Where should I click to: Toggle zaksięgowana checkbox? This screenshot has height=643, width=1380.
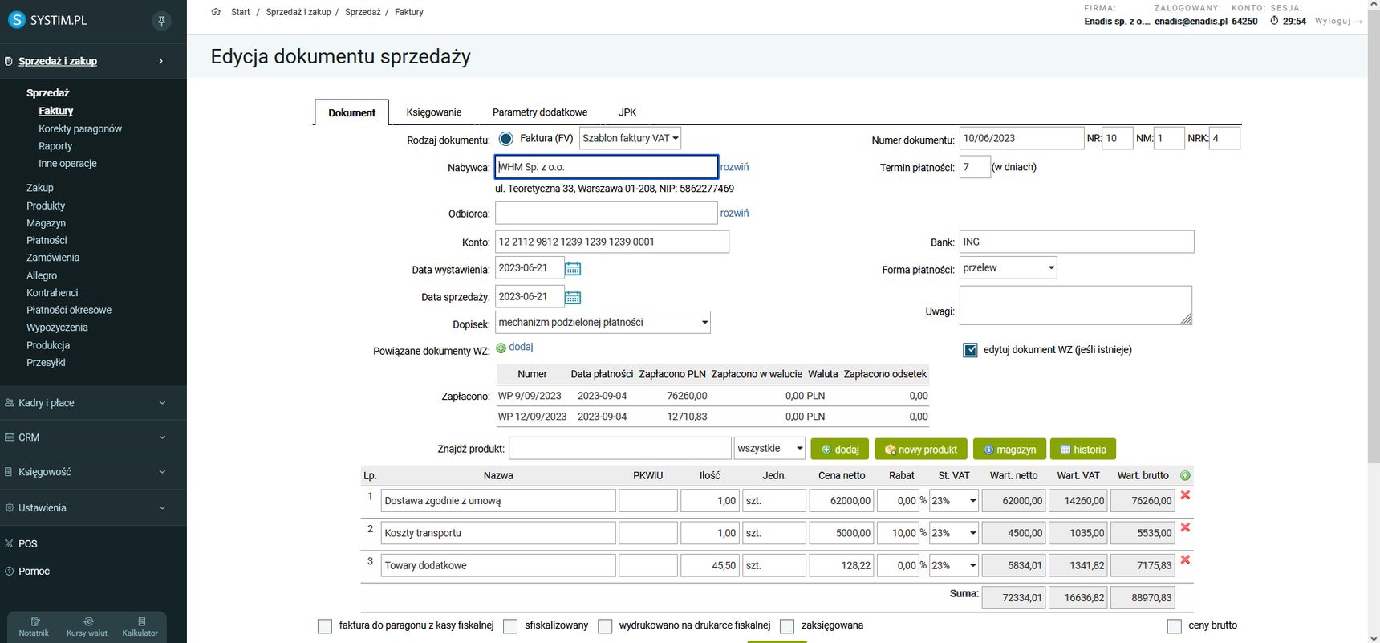click(787, 626)
